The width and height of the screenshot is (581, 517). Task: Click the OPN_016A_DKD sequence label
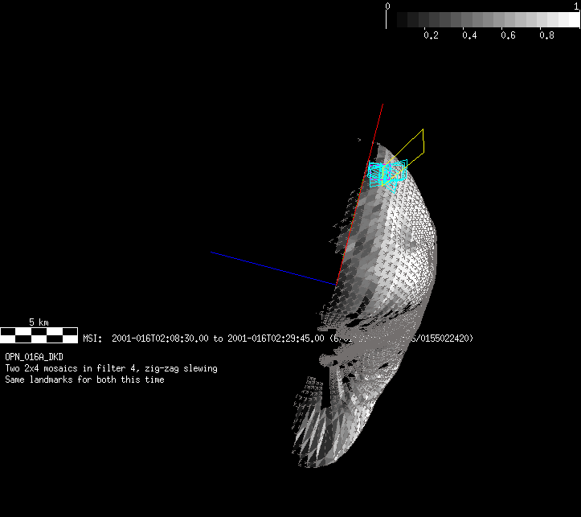[35, 356]
